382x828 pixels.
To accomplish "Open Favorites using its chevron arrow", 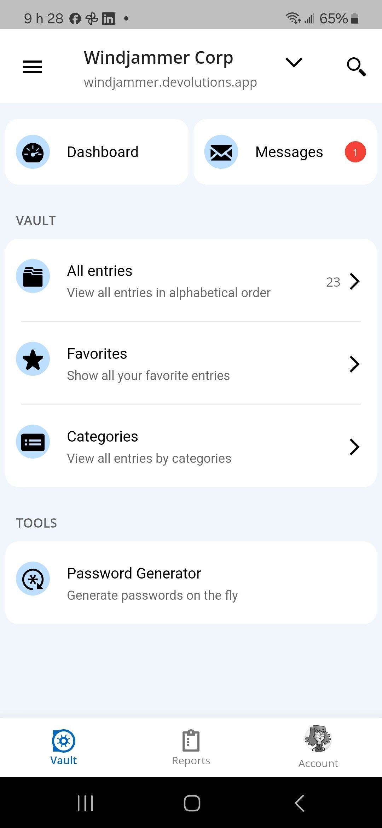I will coord(354,364).
